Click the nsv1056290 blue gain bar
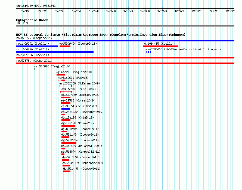 (x=55, y=52)
